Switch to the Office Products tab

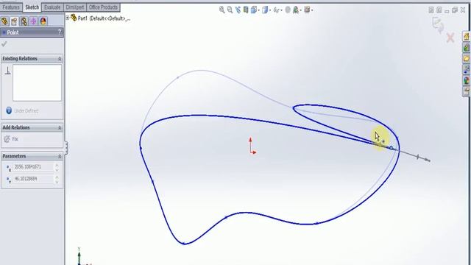pyautogui.click(x=103, y=7)
